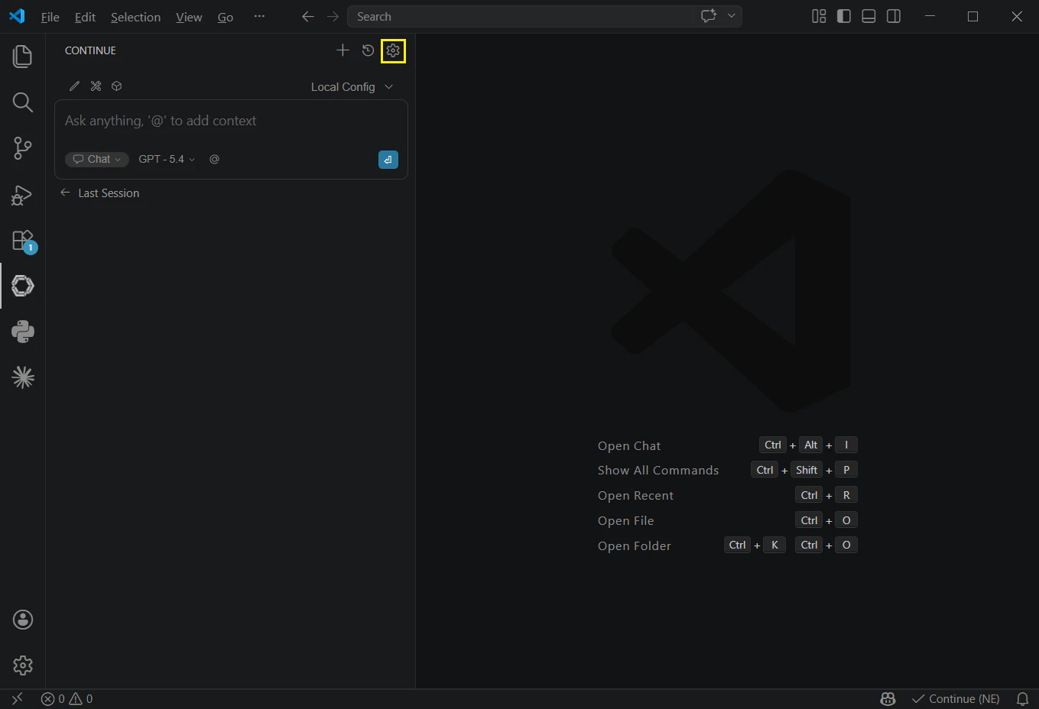Click Continue (NE) status bar entry
This screenshot has width=1039, height=709.
[x=956, y=699]
